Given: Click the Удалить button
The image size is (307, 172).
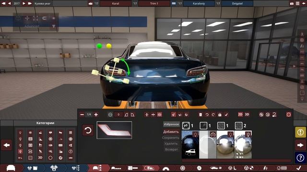Looking at the screenshot, I should 171,143.
